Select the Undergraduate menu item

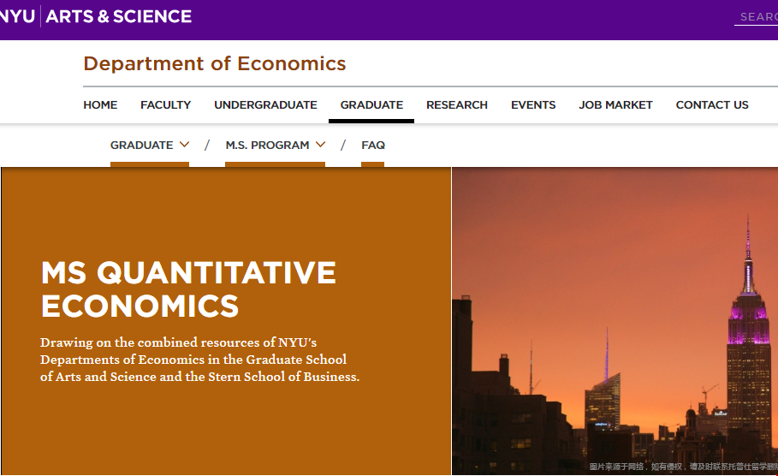(x=265, y=104)
